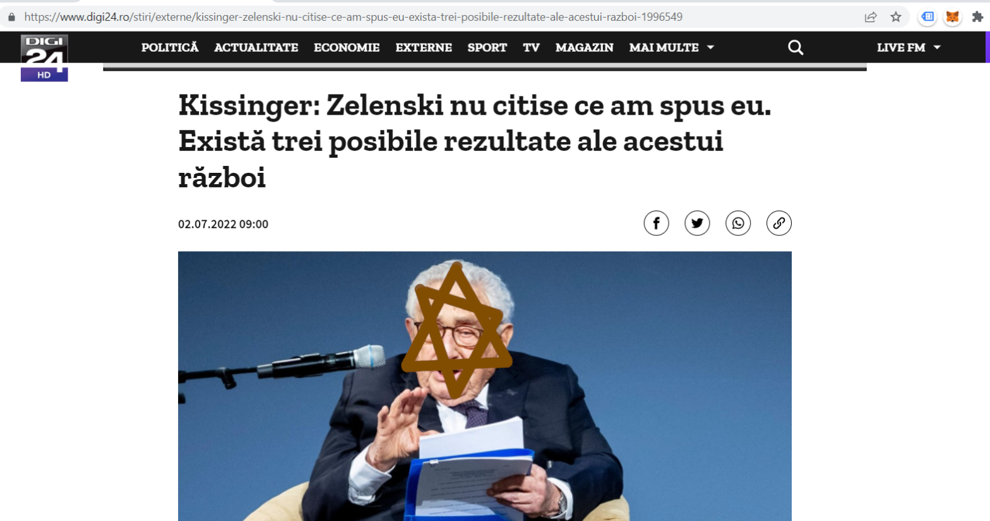
Task: Open MetaMask fox extension
Action: (952, 17)
